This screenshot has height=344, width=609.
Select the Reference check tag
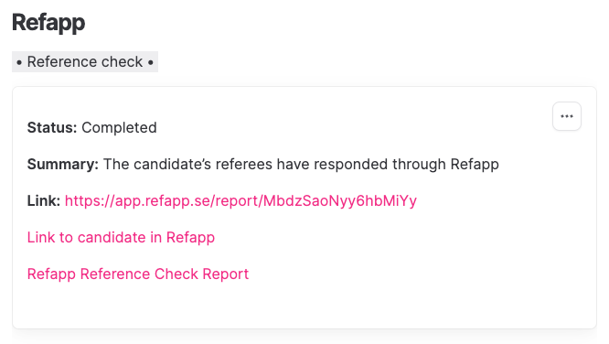point(85,62)
